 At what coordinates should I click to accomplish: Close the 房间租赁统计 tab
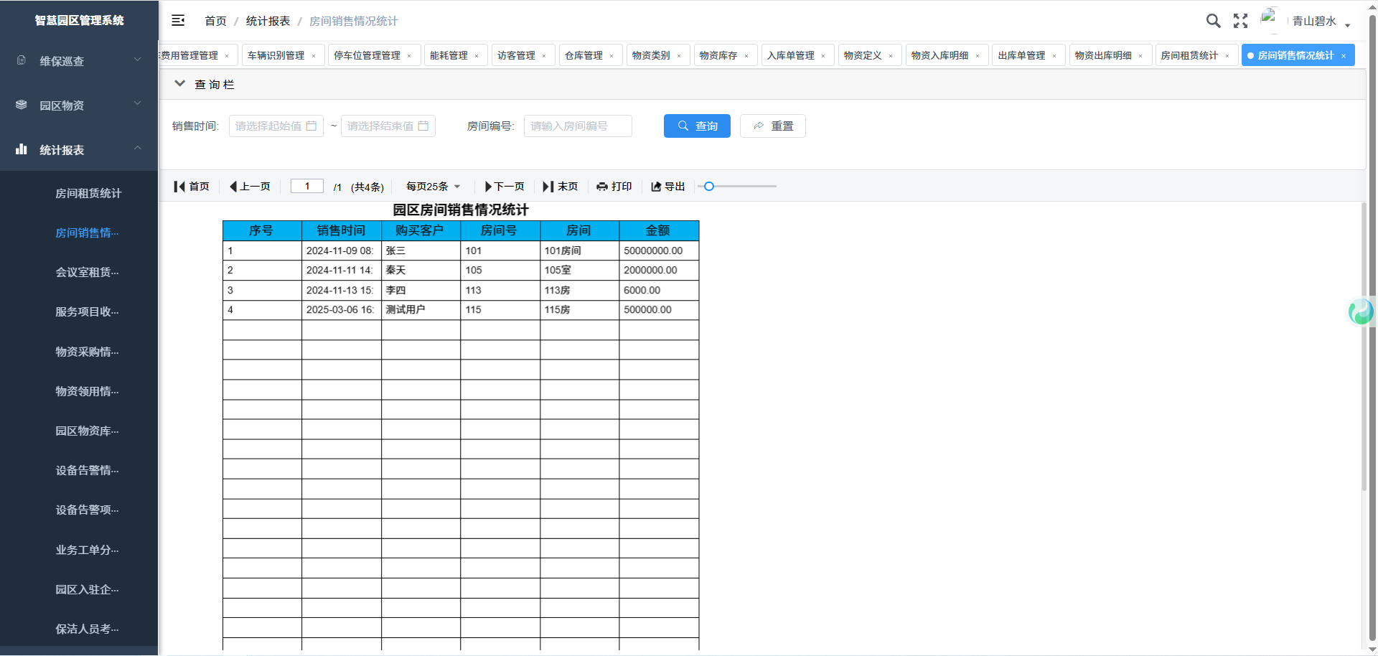tap(1227, 56)
